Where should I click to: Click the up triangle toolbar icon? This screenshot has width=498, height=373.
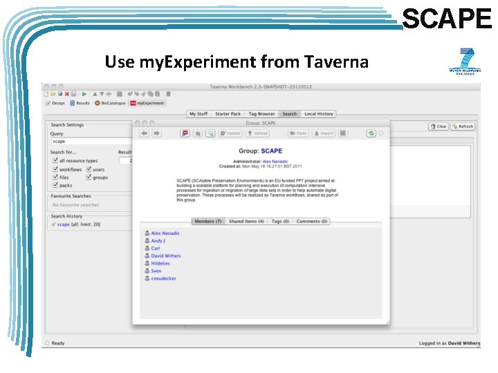click(x=95, y=94)
